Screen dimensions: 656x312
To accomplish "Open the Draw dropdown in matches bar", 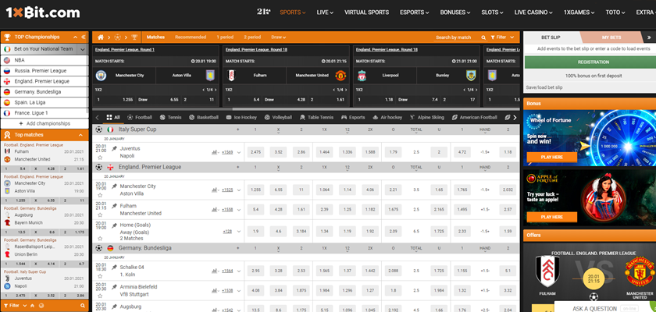I will click(278, 37).
